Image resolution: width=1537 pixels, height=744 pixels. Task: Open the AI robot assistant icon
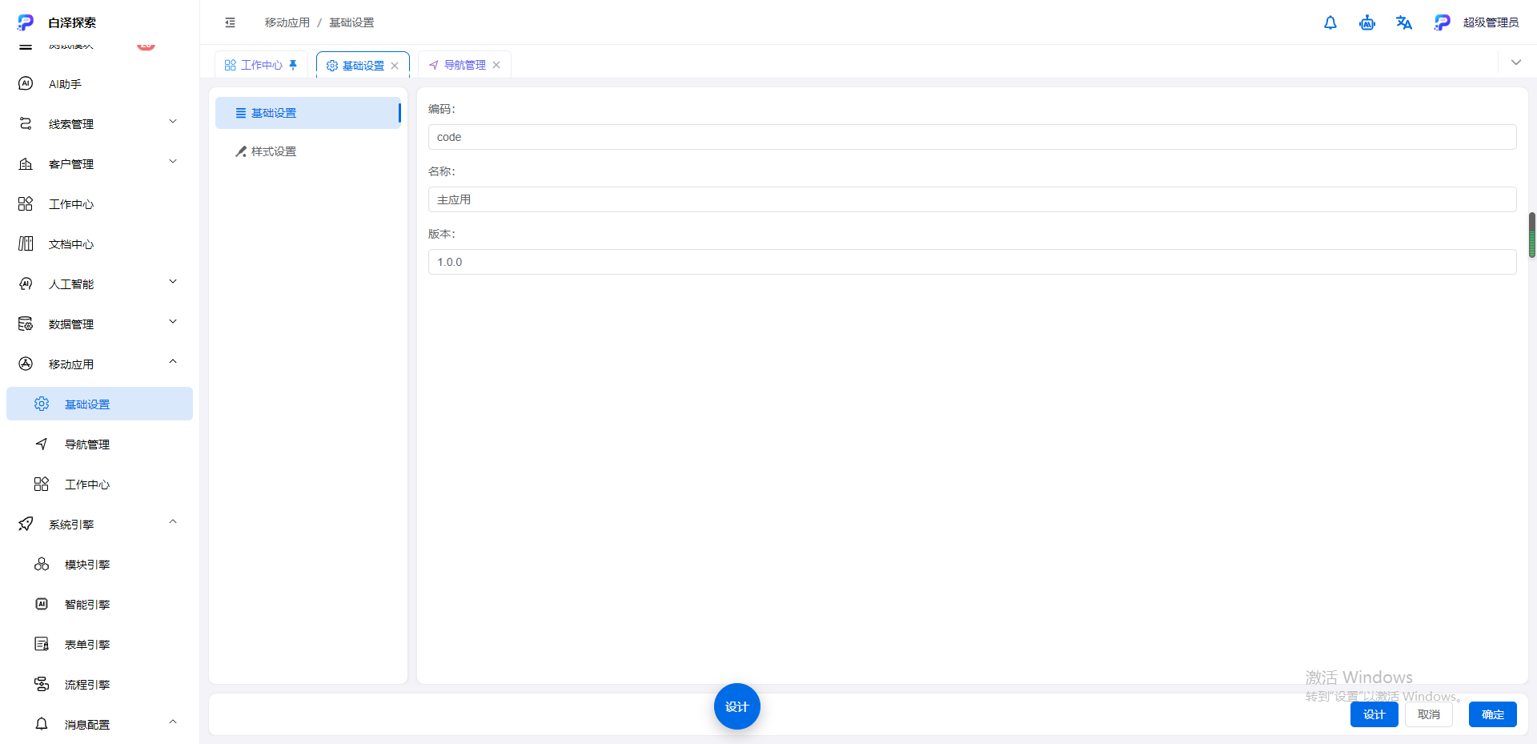(1367, 22)
